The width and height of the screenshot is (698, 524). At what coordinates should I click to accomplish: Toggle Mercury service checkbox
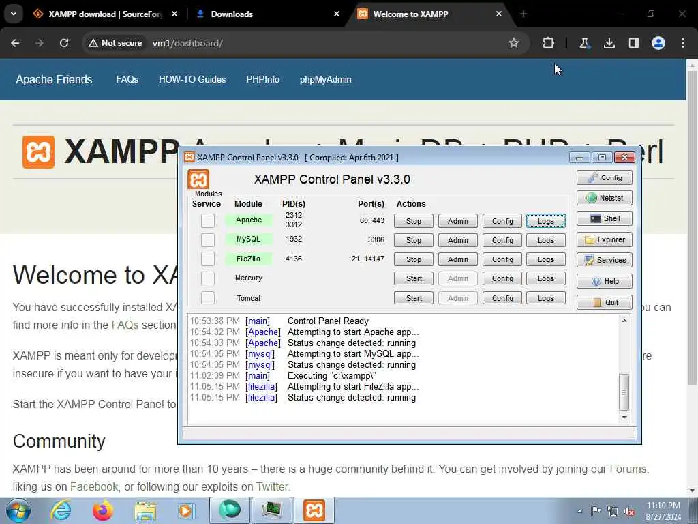(207, 278)
